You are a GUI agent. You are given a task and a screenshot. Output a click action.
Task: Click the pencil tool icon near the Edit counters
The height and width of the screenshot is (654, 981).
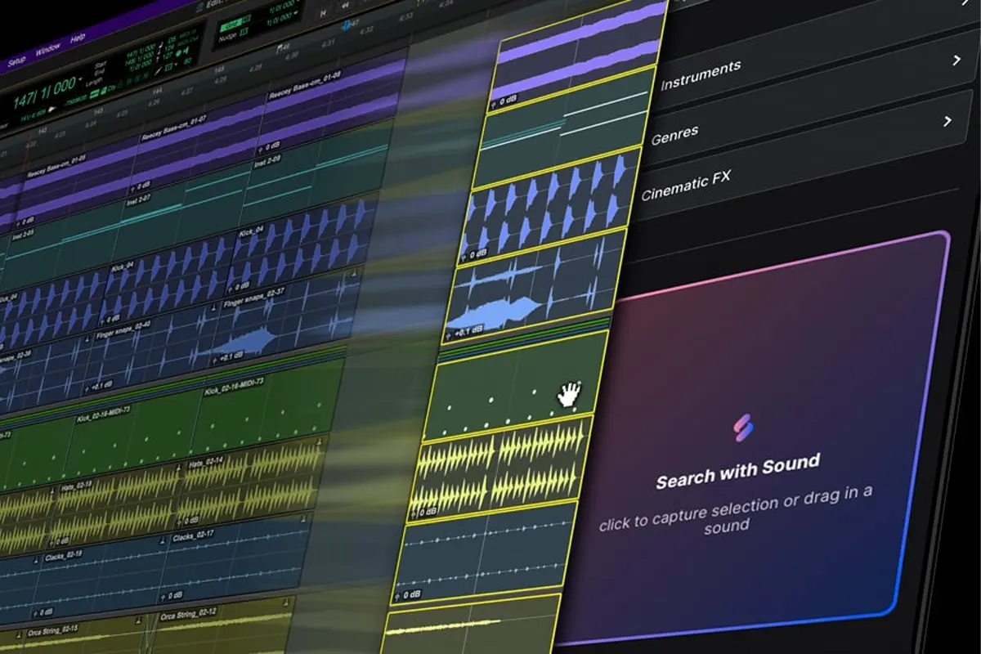(157, 71)
